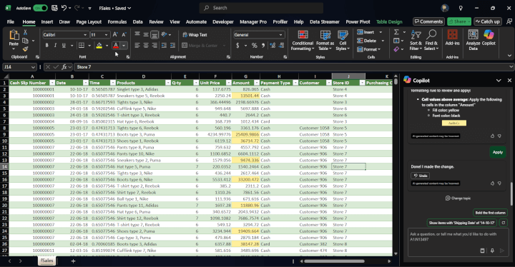The image size is (515, 267).
Task: Apply yellow fill color swatch
Action: pos(99,45)
